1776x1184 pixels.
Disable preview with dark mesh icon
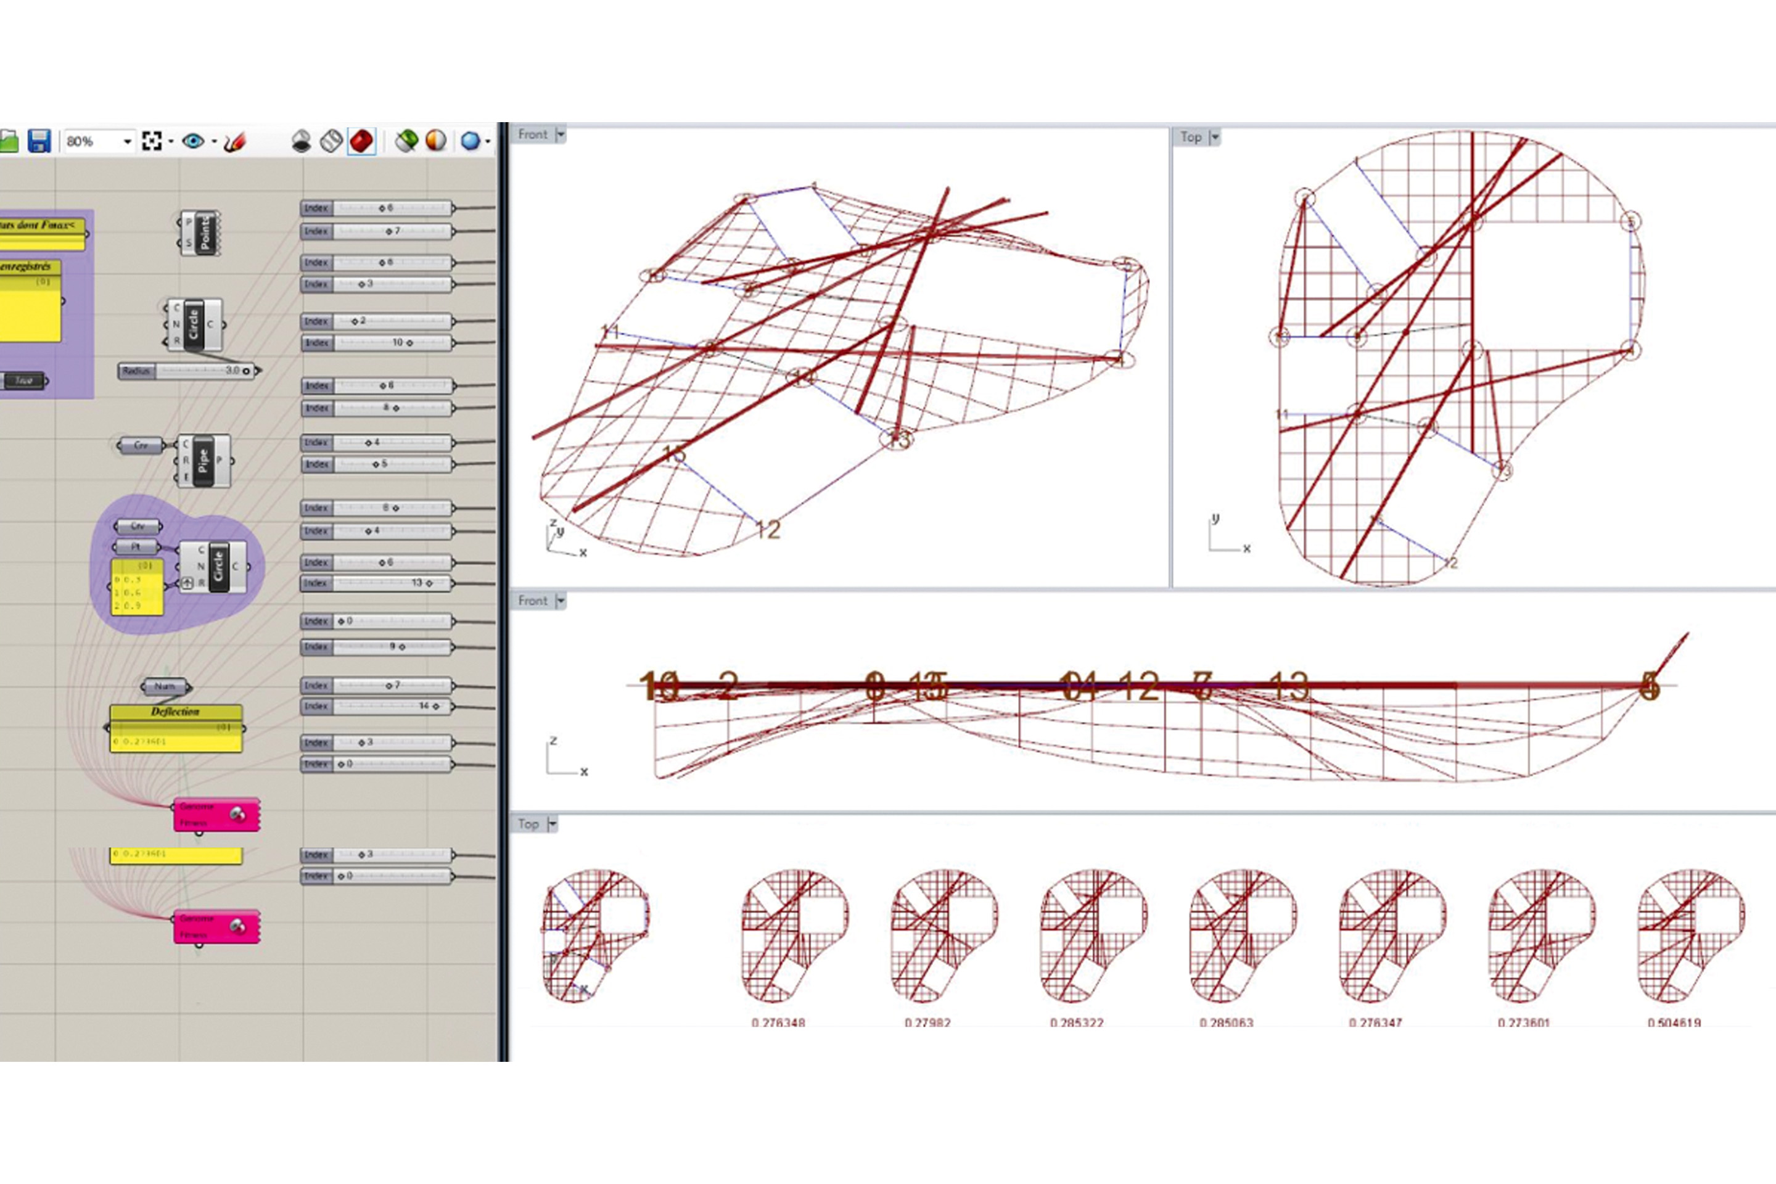302,141
